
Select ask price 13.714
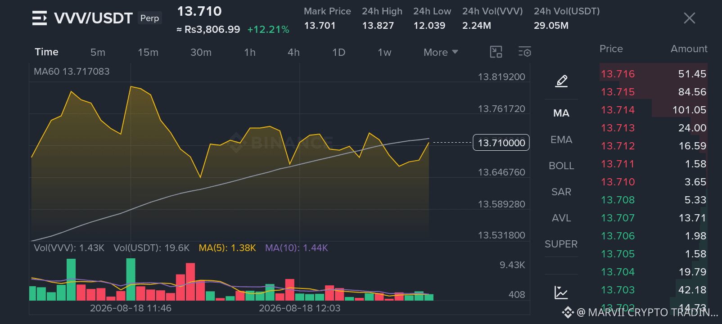click(x=618, y=110)
